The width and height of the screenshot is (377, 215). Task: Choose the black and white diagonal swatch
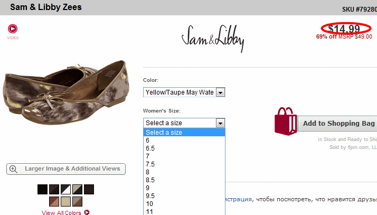[65, 189]
